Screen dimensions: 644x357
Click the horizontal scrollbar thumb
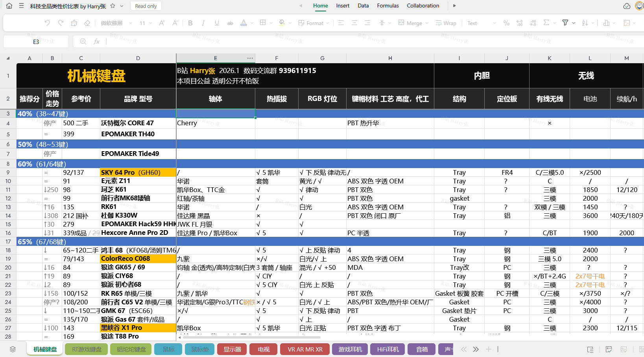[x=252, y=337]
